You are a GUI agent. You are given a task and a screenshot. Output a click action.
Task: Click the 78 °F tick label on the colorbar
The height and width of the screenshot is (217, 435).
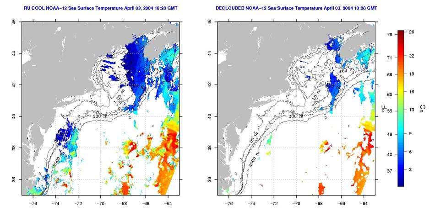[390, 34]
